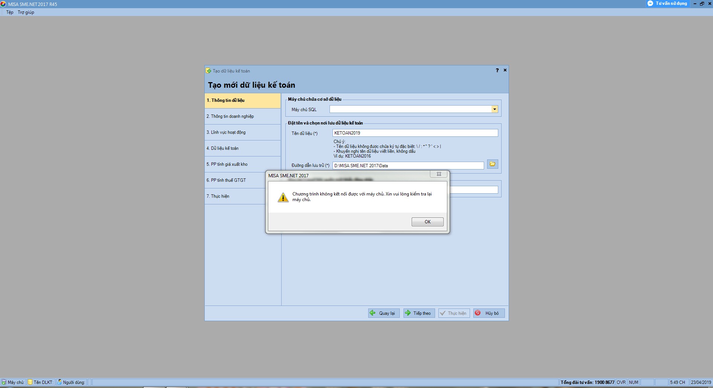Click OK in the connection error dialog

(427, 222)
